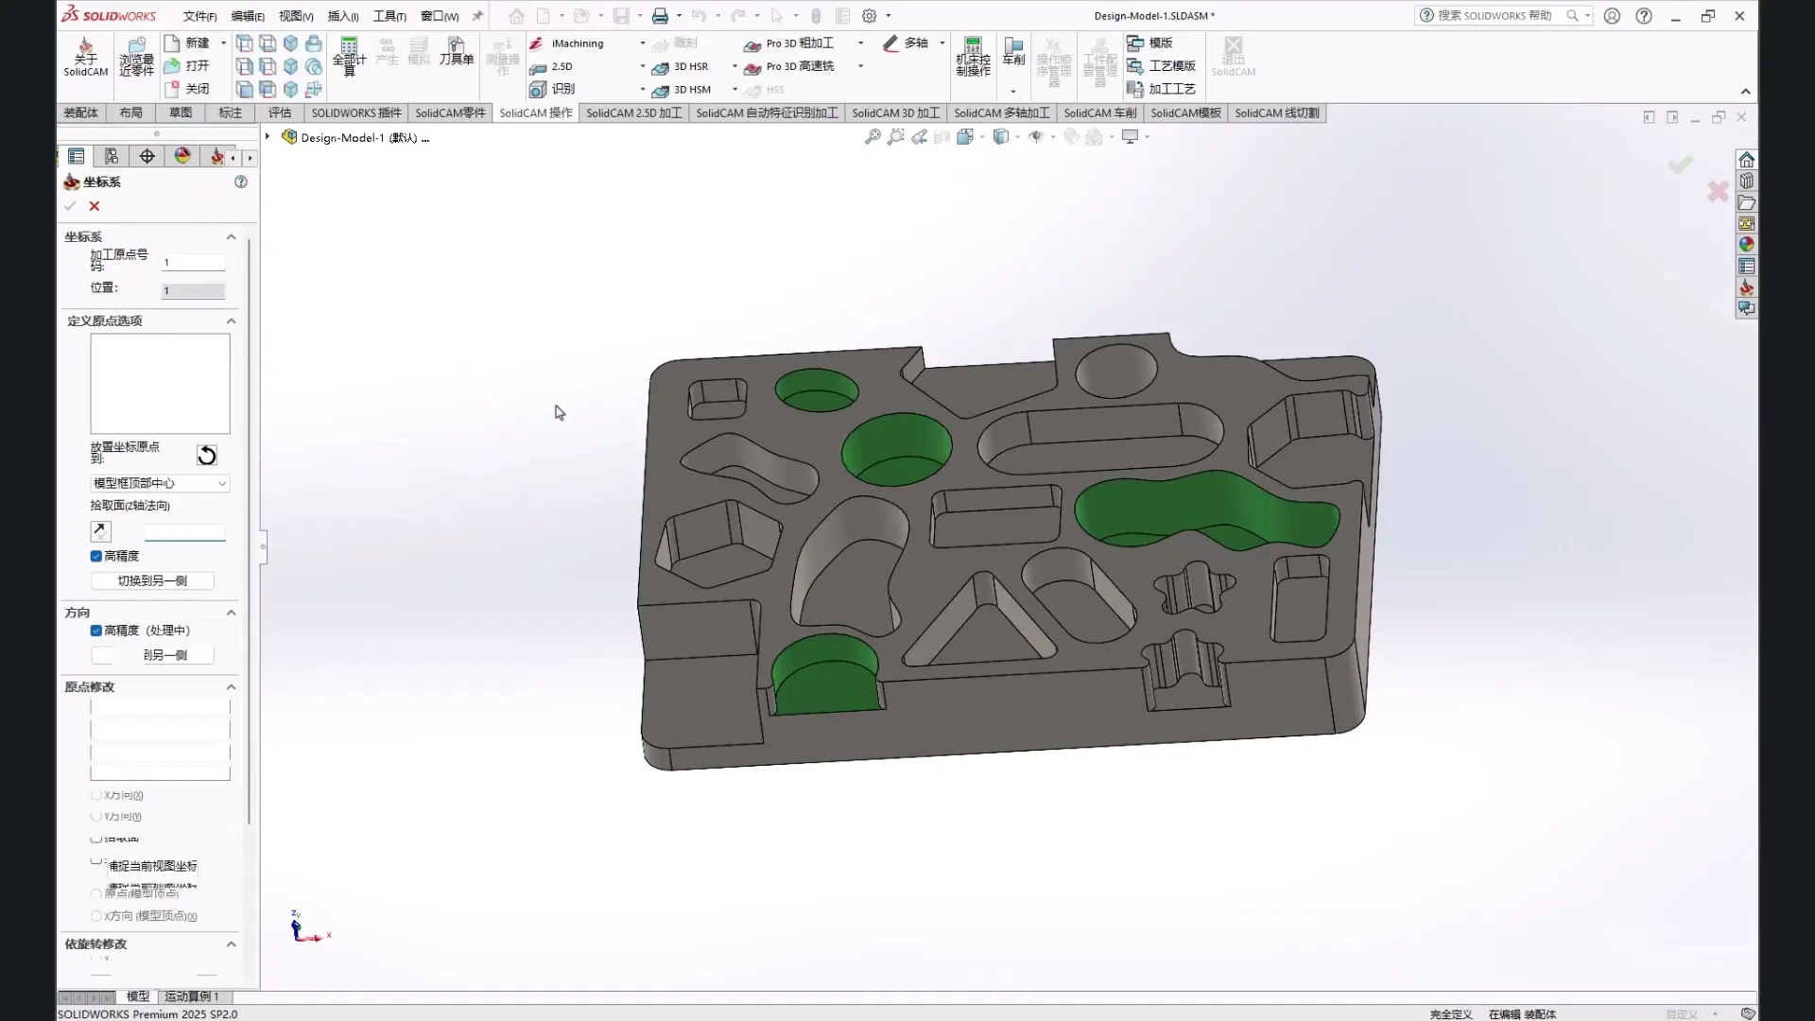This screenshot has height=1021, width=1815.
Task: Collapse the 定义原点选项 section
Action: point(231,321)
